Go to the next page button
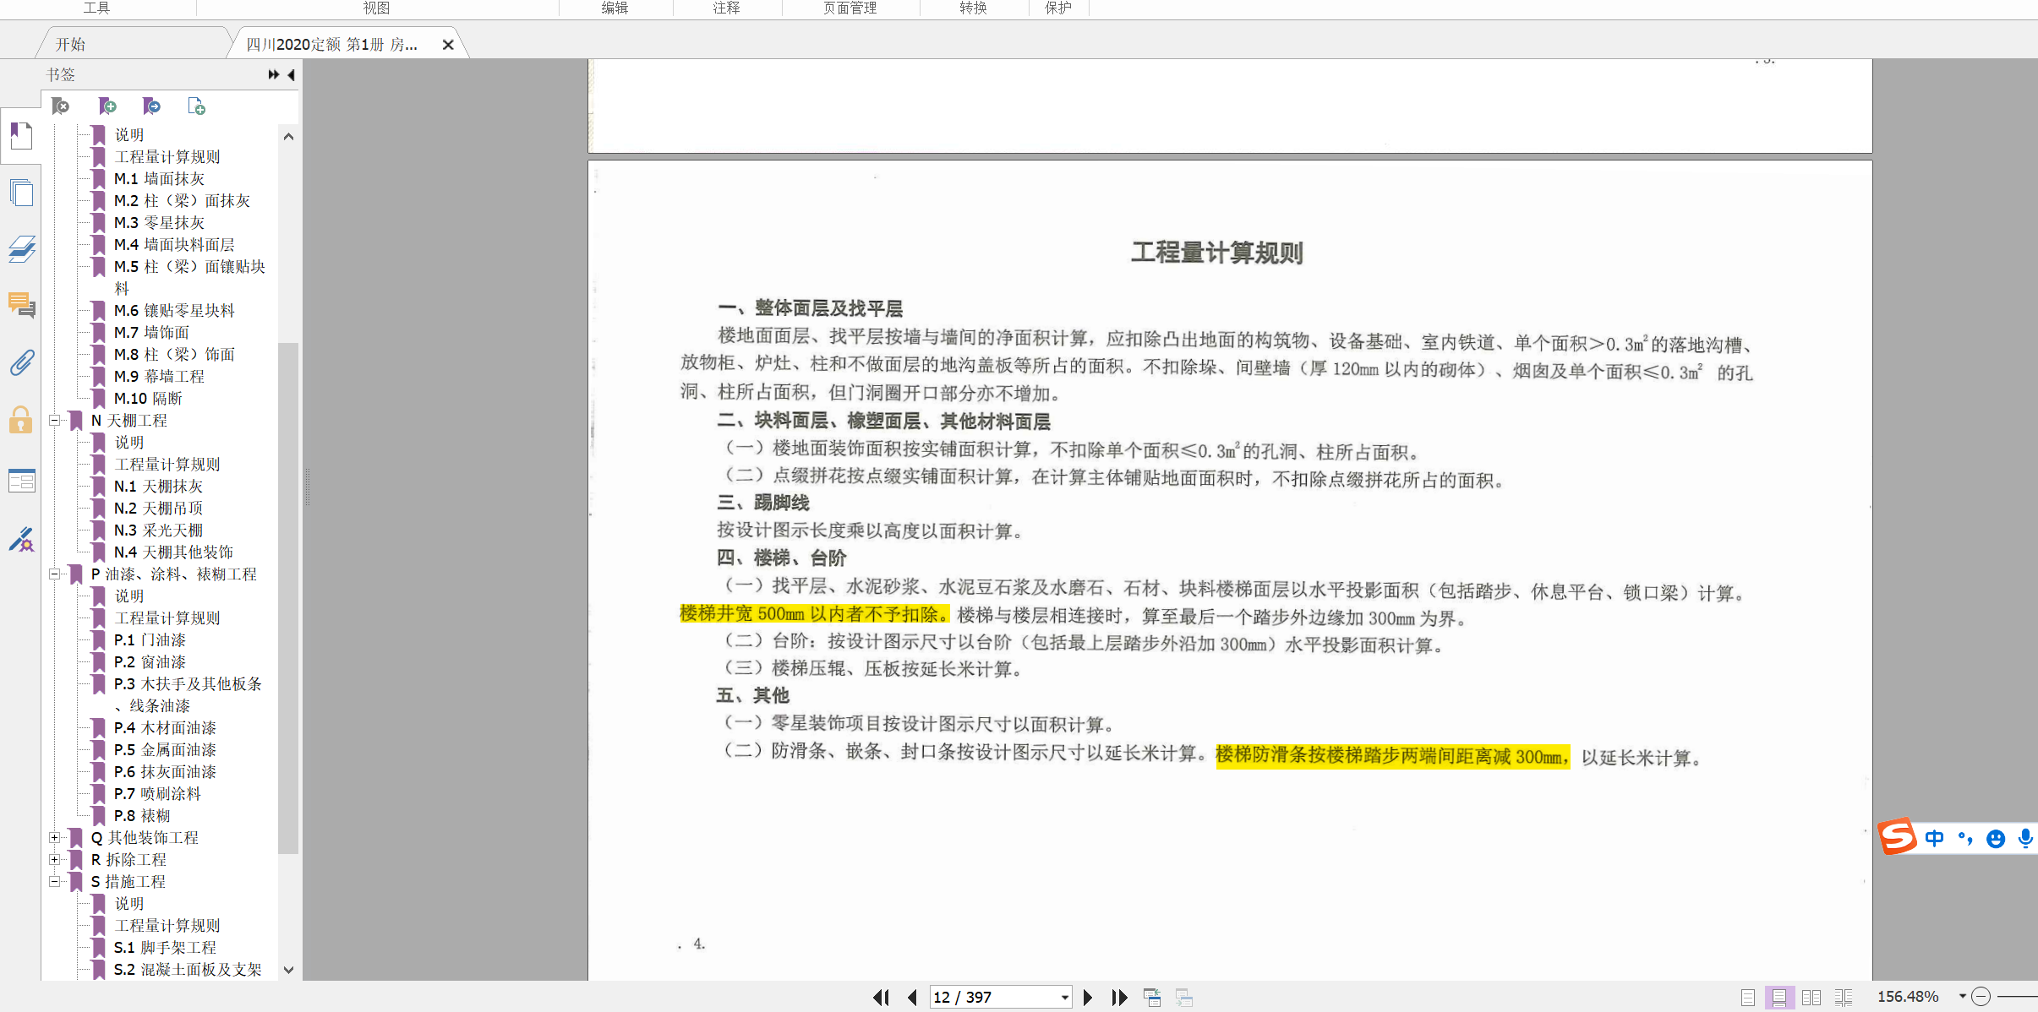The width and height of the screenshot is (2038, 1012). point(1088,998)
